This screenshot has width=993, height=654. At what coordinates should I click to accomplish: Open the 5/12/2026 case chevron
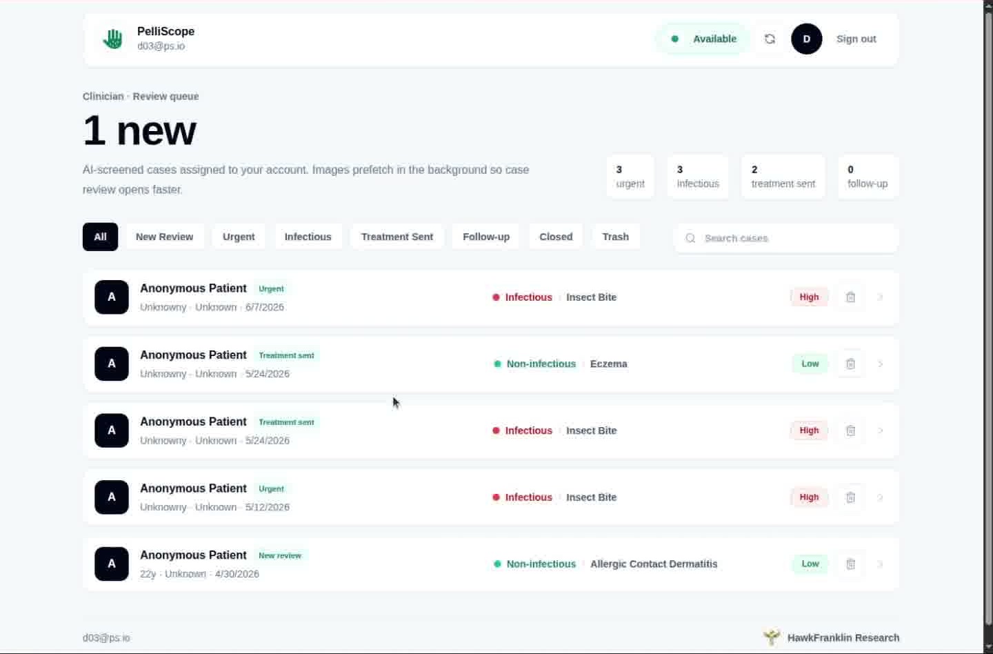[881, 497]
